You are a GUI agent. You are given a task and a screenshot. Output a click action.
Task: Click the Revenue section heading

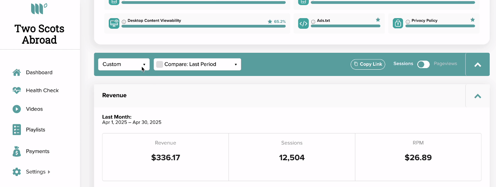click(x=114, y=95)
